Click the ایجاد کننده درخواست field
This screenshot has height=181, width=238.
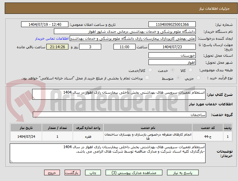click(133, 38)
